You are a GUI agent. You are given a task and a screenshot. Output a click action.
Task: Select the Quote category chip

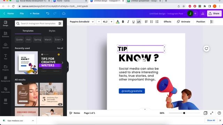pos(19,40)
